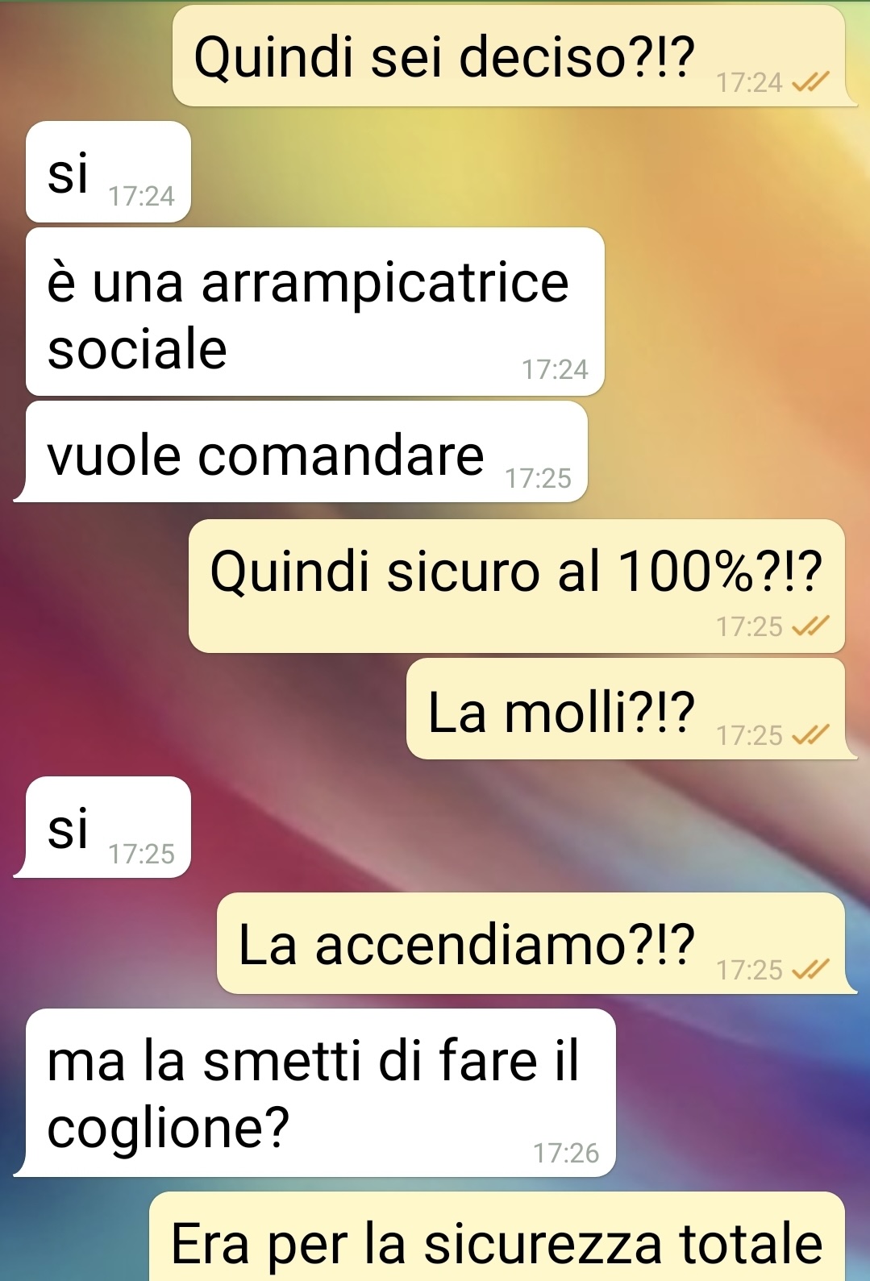Tap read-receipt ticks on 'Quindi sicuro al 100%?!?'
870x1281 pixels.
pos(810,626)
